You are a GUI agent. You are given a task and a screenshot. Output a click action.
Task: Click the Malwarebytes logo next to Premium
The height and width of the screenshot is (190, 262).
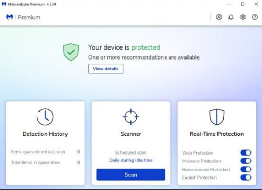(9, 17)
